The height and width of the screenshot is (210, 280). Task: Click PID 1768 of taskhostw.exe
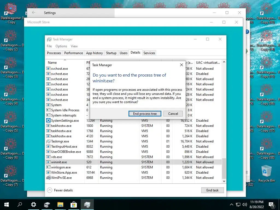point(90,131)
